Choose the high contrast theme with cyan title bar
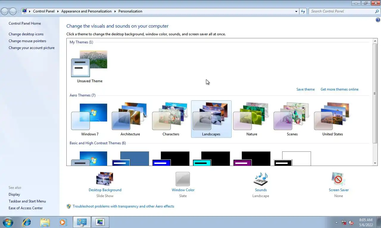The height and width of the screenshot is (228, 381). coord(211,159)
